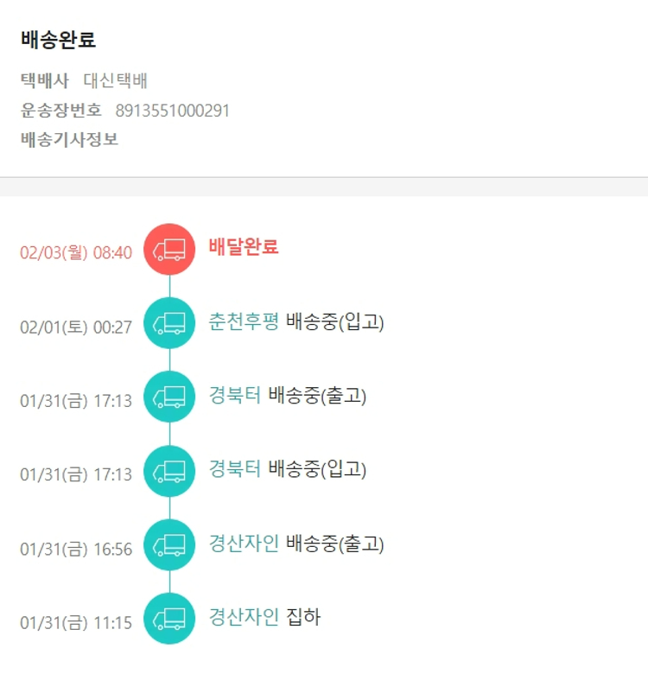Open the 경산자인 link in the 출고 row

244,544
